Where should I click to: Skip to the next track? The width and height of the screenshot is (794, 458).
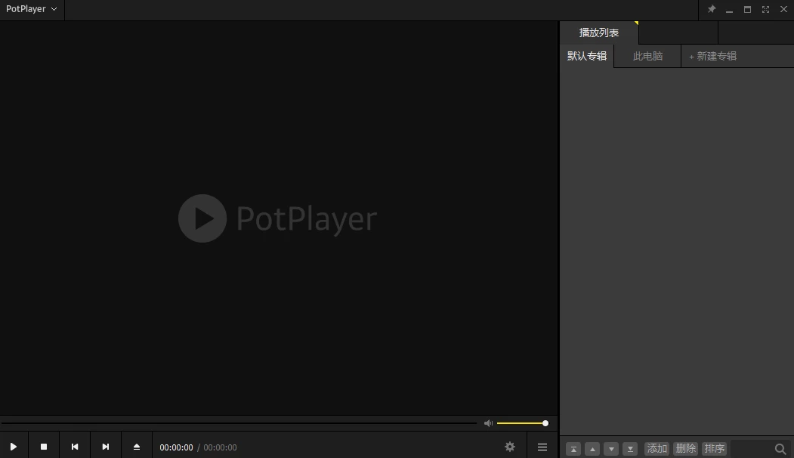[106, 447]
